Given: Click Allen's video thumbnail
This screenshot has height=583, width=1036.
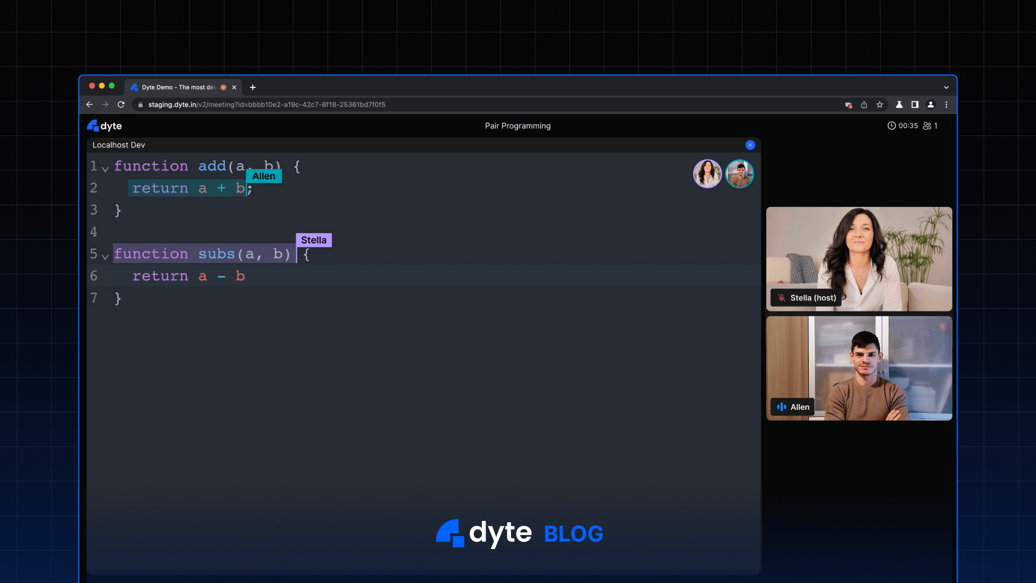Looking at the screenshot, I should click(x=858, y=369).
